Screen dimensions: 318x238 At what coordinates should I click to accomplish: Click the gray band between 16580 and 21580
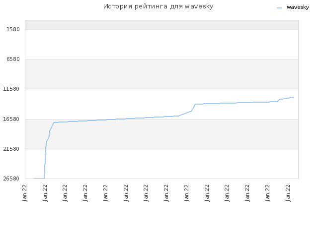coord(161,134)
